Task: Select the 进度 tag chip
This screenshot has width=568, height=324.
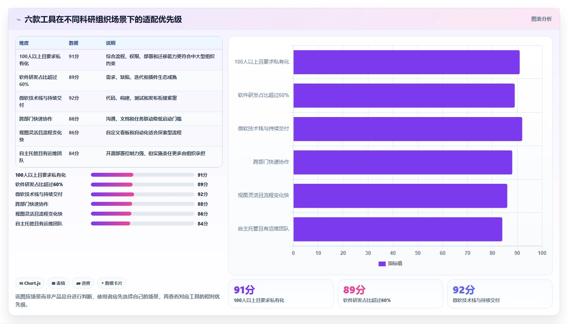Action: [x=83, y=283]
